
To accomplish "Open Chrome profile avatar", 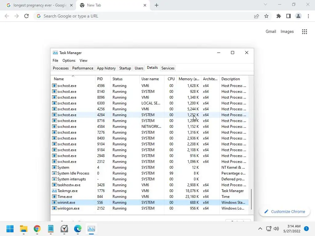I will 298,16.
